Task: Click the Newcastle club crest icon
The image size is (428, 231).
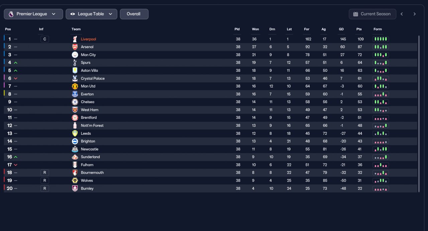Action: click(75, 149)
